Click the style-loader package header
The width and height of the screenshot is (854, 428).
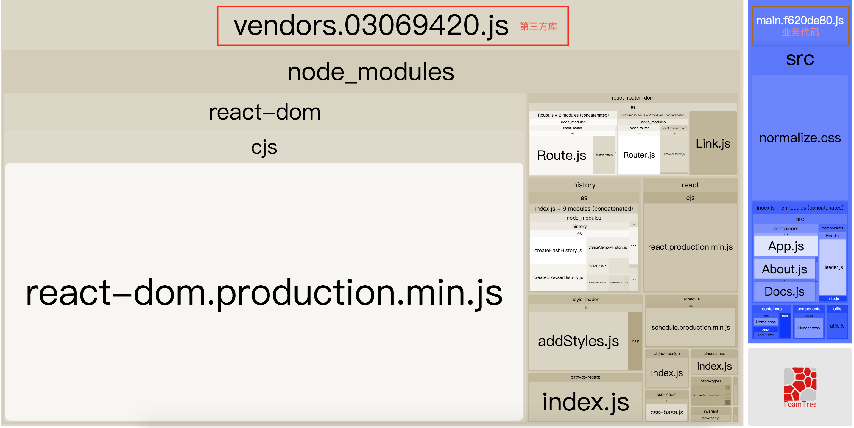click(x=585, y=300)
